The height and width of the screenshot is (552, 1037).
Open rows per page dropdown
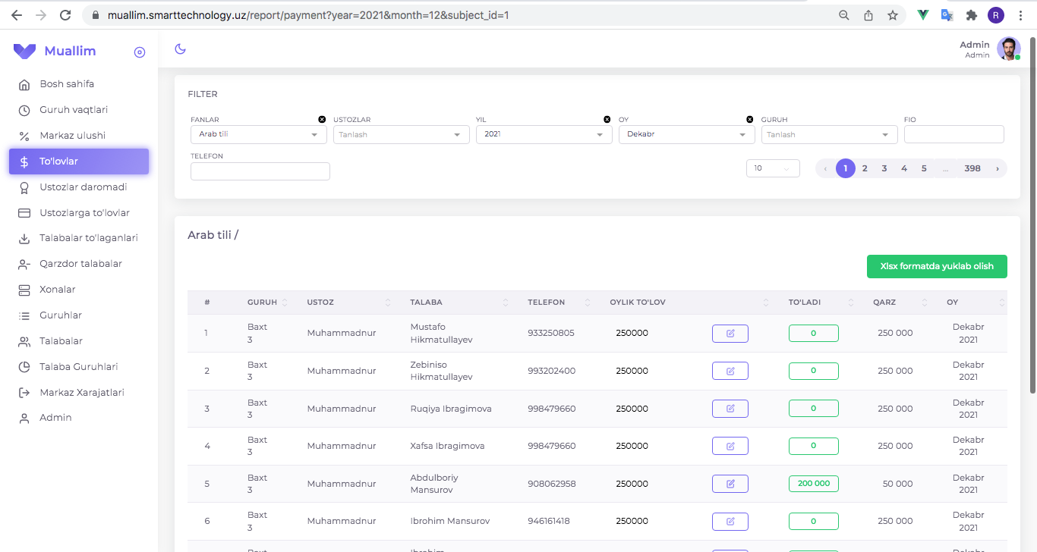[x=773, y=168]
